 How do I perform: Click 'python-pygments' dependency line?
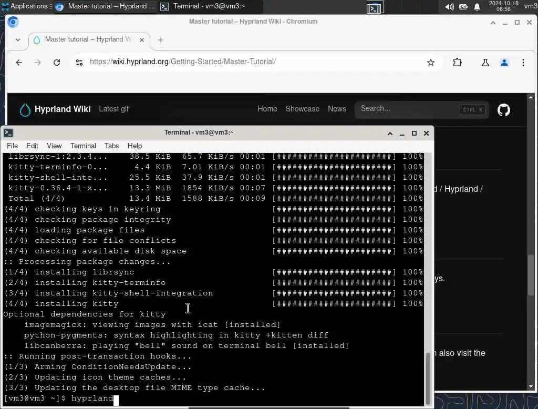click(x=176, y=335)
